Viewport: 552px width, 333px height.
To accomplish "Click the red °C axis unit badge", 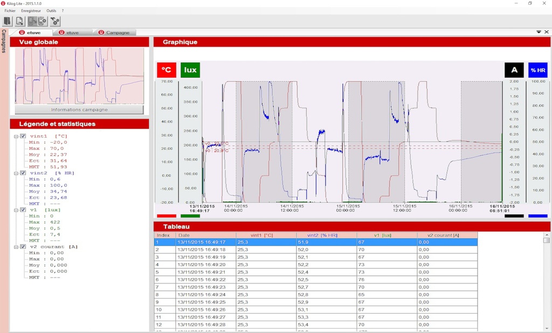I will click(166, 70).
